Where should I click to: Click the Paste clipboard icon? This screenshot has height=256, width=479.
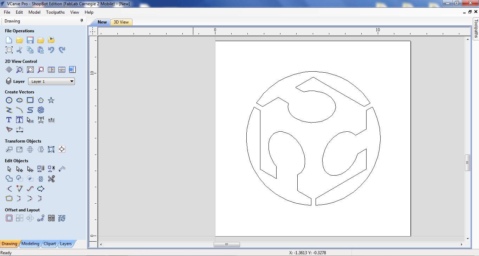pos(41,50)
